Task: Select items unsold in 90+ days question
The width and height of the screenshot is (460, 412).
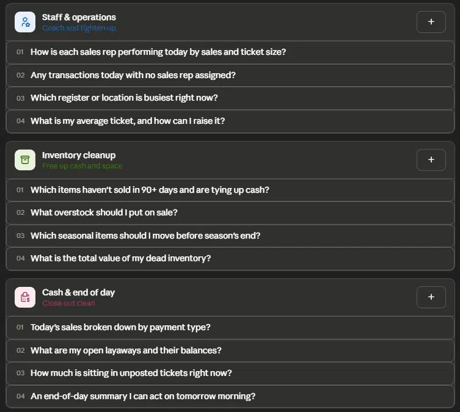Action: (230, 190)
